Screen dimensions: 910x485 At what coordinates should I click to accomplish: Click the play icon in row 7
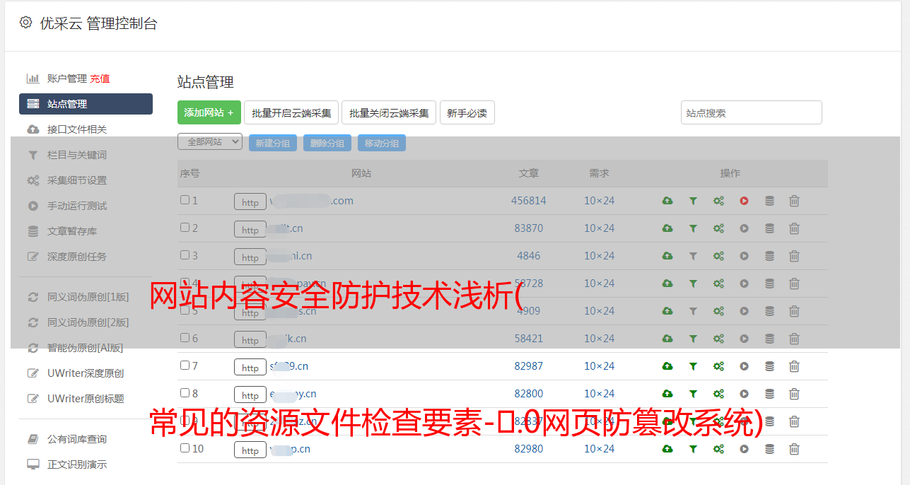tap(744, 366)
